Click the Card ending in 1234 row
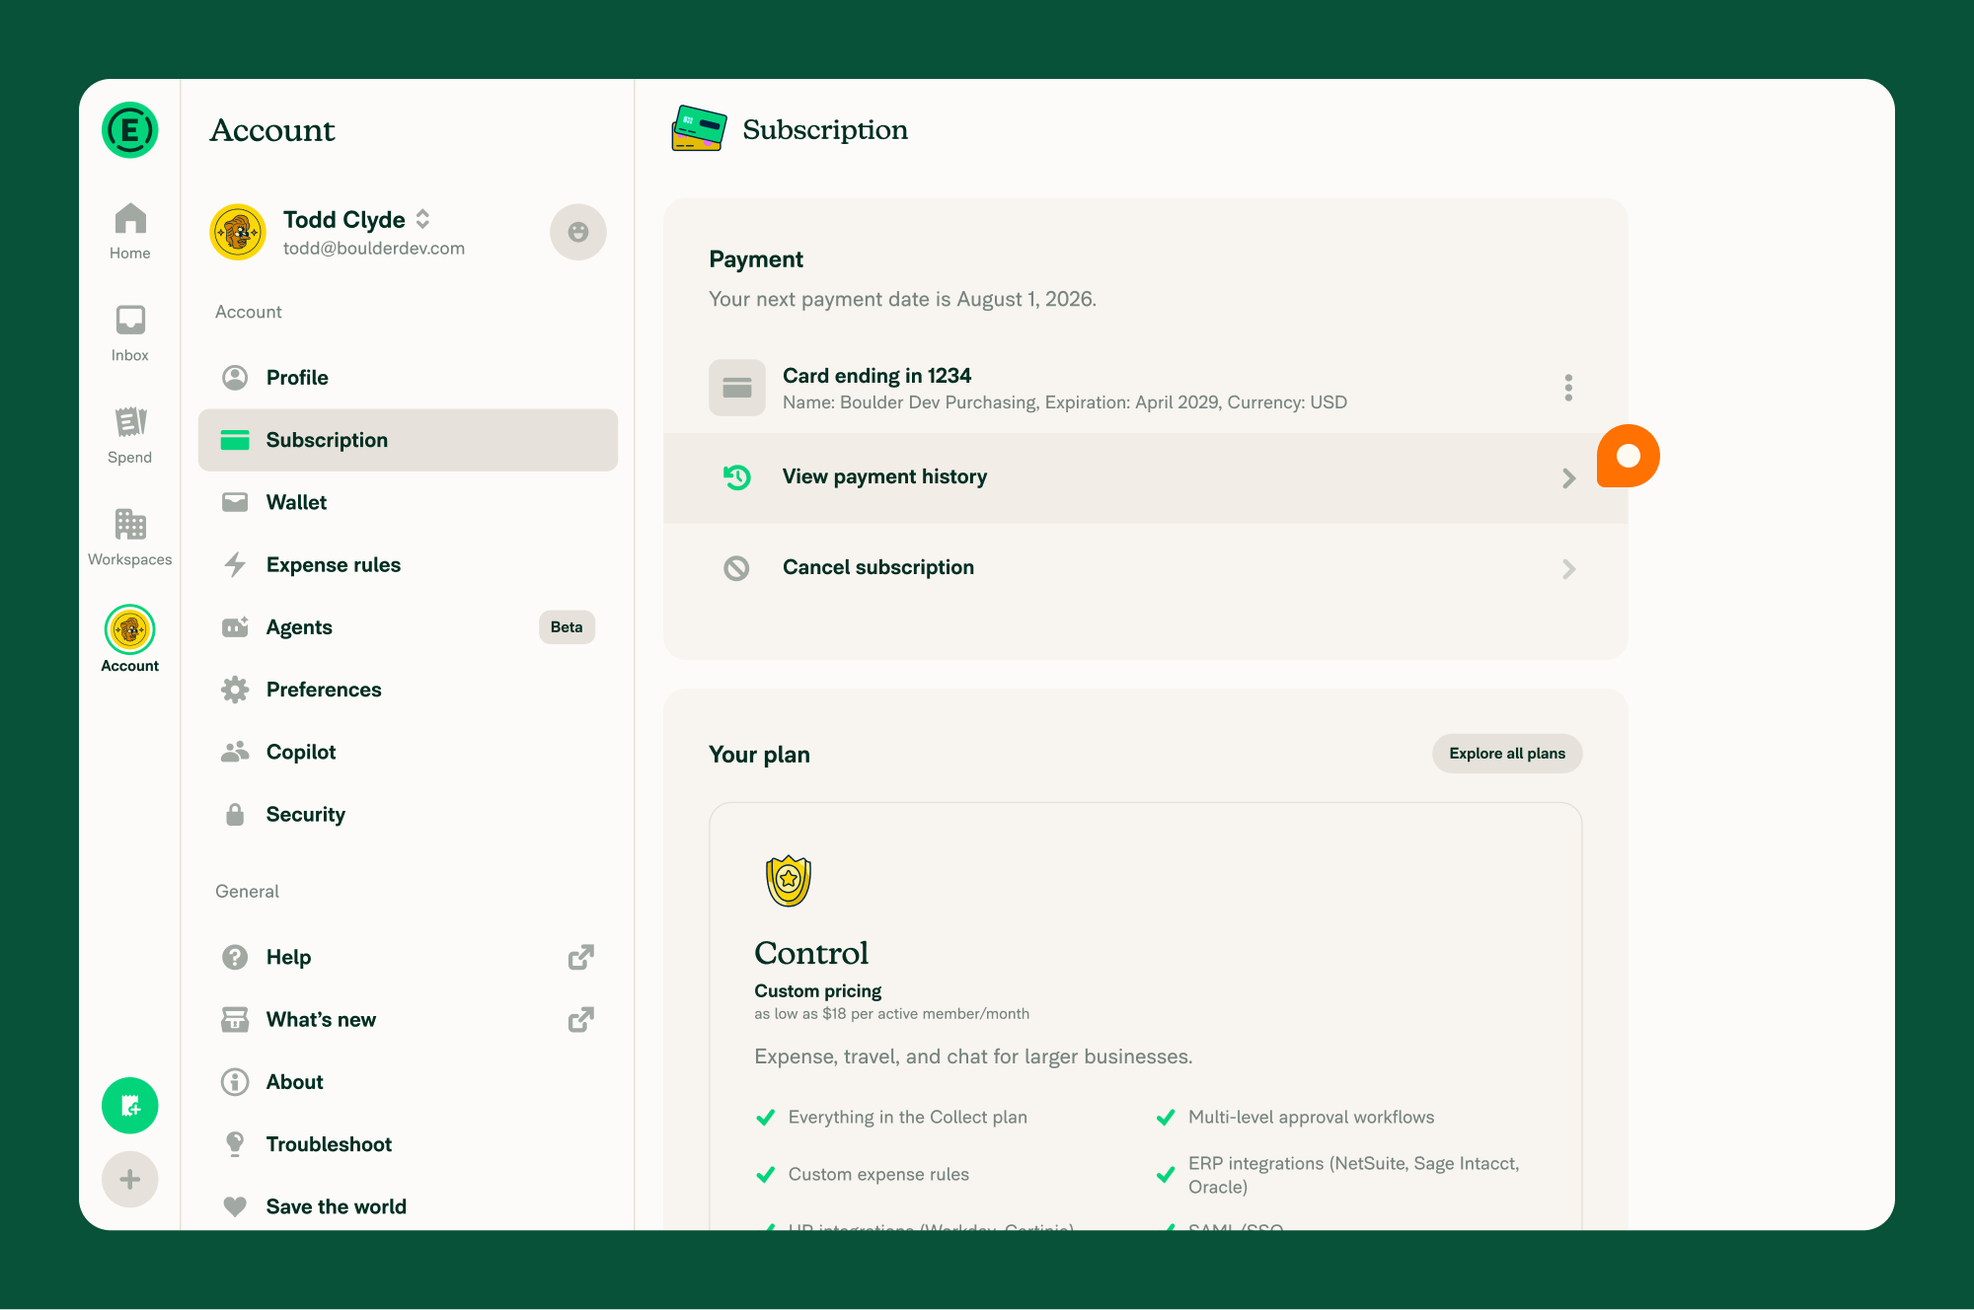 tap(1145, 388)
